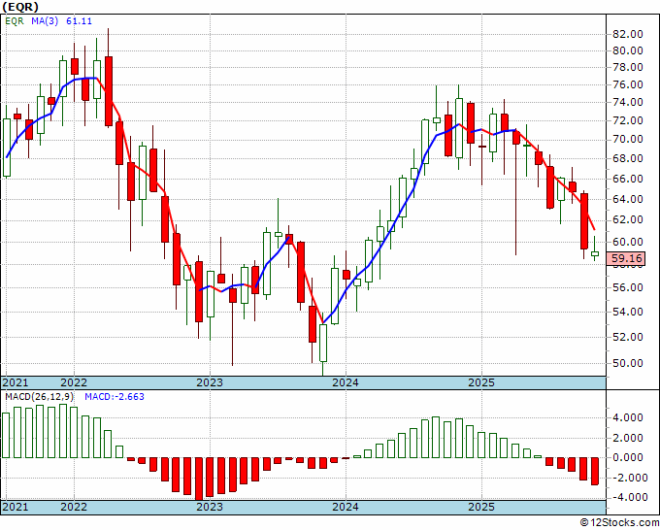The height and width of the screenshot is (530, 660).
Task: Click the latest small green candlestick near 59
Action: 595,253
